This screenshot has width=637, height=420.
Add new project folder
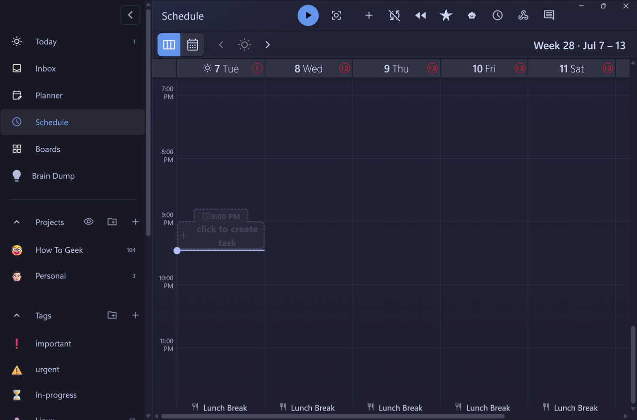pyautogui.click(x=112, y=222)
